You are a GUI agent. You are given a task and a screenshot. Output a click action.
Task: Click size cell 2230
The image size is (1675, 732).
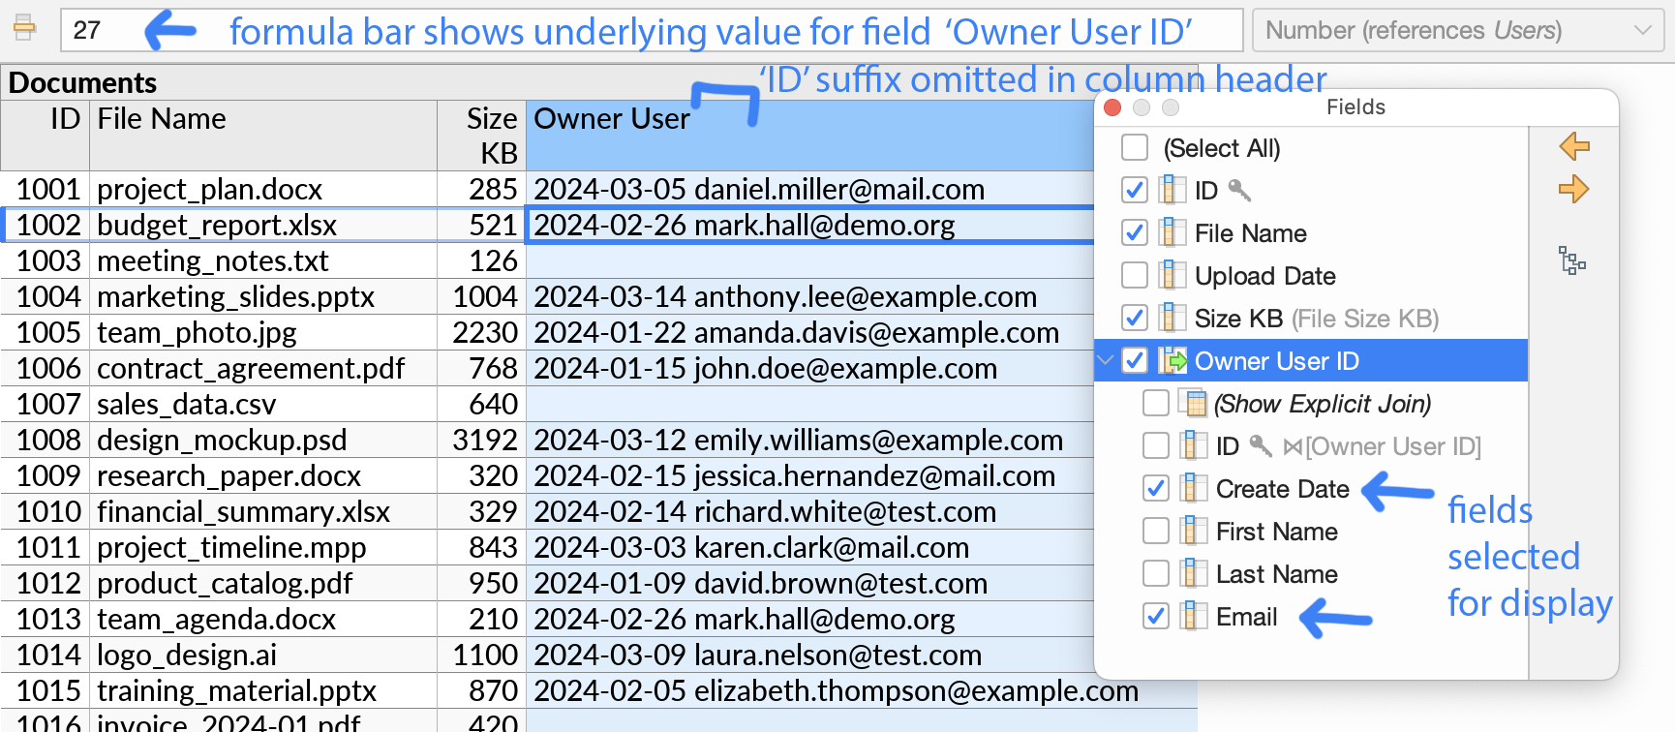pos(482,332)
